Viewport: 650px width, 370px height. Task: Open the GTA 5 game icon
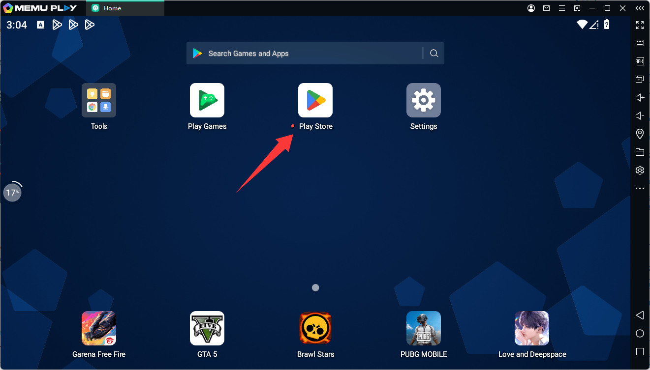tap(207, 328)
